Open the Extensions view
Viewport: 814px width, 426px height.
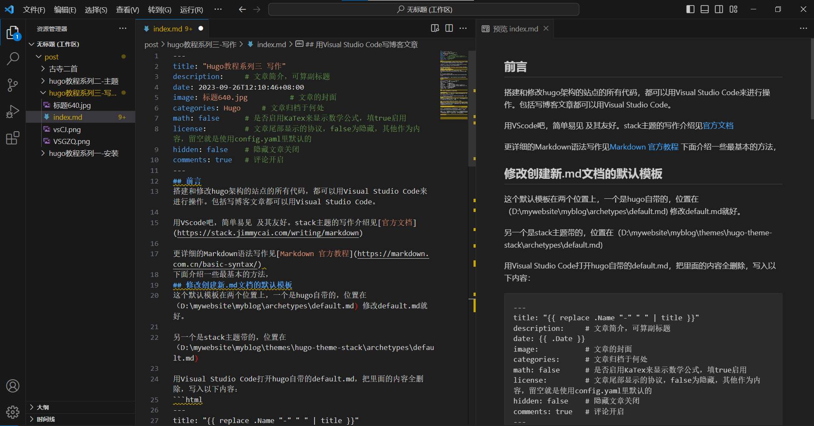tap(13, 138)
